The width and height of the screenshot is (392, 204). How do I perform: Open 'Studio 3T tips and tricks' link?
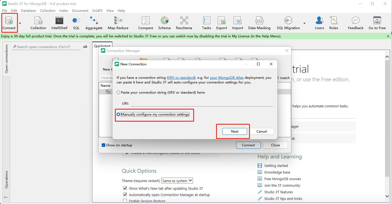283,199
